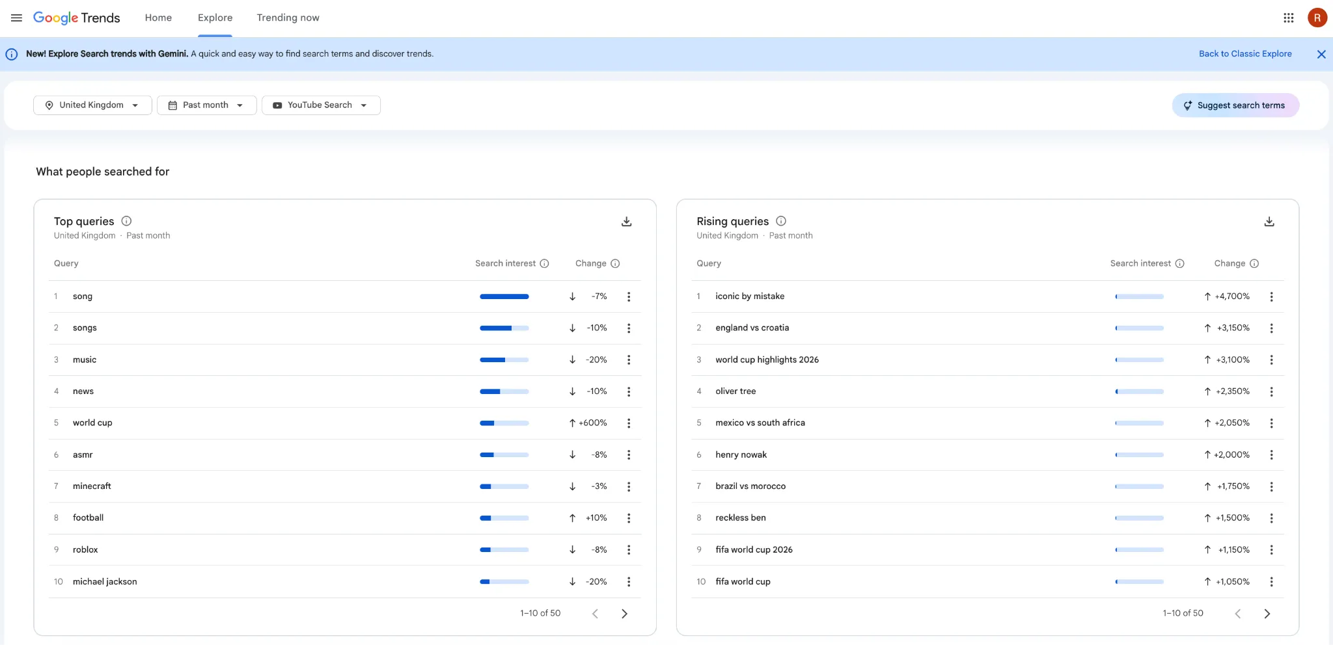Open more options for news row
Image resolution: width=1333 pixels, height=645 pixels.
click(x=629, y=391)
